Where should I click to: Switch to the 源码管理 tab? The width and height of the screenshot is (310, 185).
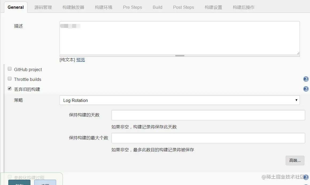pos(43,7)
